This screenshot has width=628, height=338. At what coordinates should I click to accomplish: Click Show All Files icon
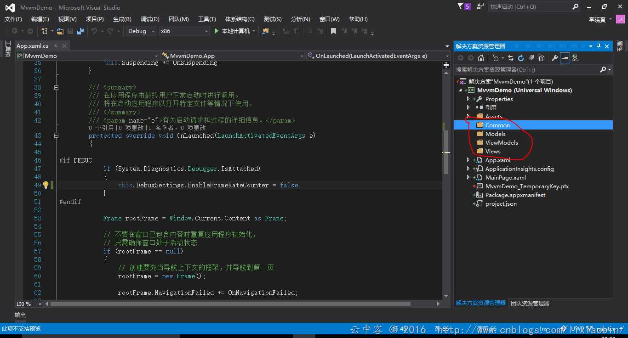click(x=541, y=58)
